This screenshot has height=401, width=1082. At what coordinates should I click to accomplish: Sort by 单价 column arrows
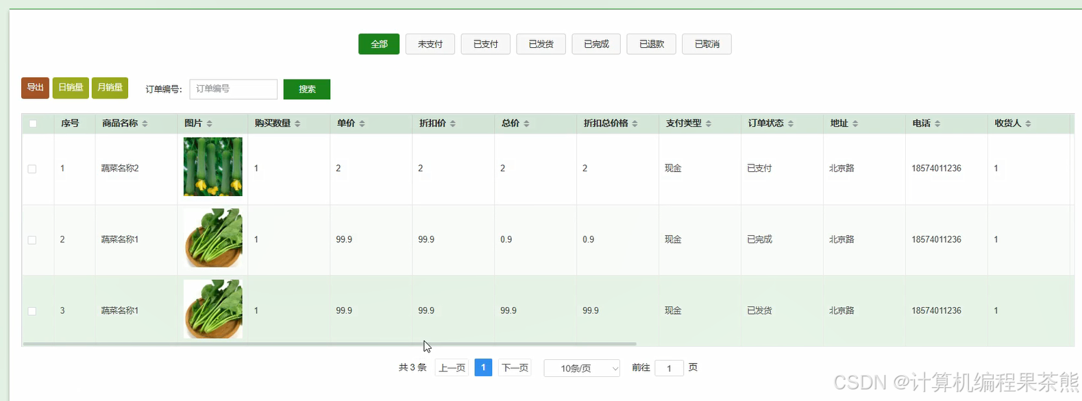point(362,123)
